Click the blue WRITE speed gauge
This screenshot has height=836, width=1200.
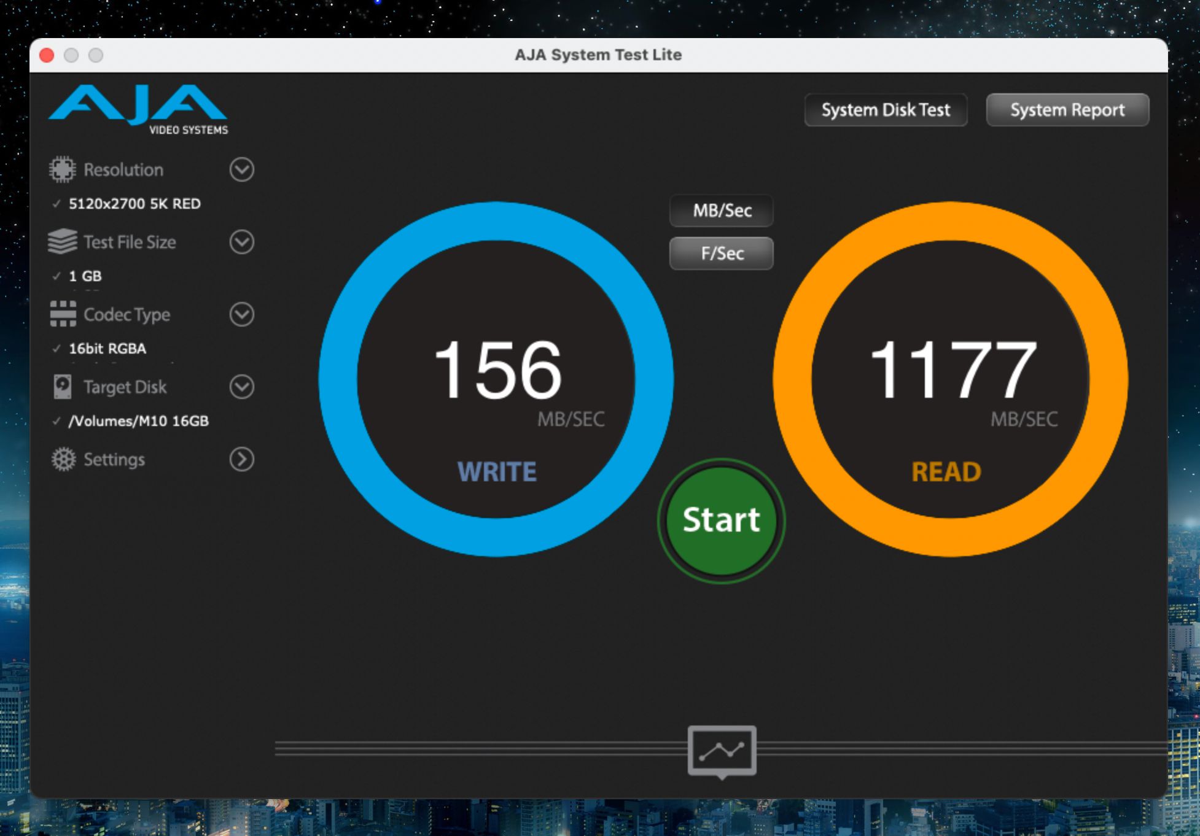[x=496, y=379]
